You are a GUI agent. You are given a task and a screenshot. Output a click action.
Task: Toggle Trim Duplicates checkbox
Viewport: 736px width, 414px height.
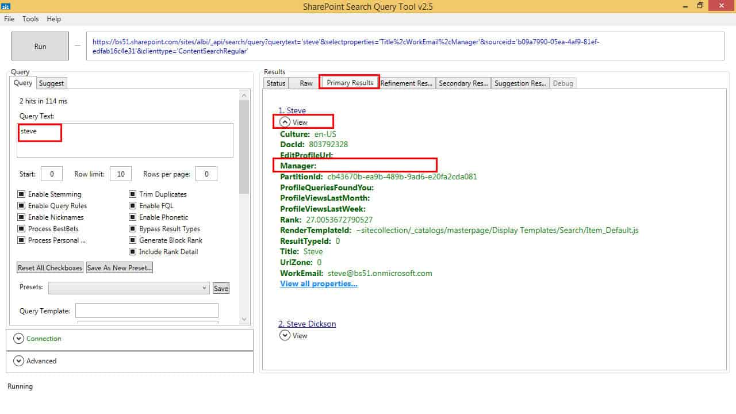(133, 194)
